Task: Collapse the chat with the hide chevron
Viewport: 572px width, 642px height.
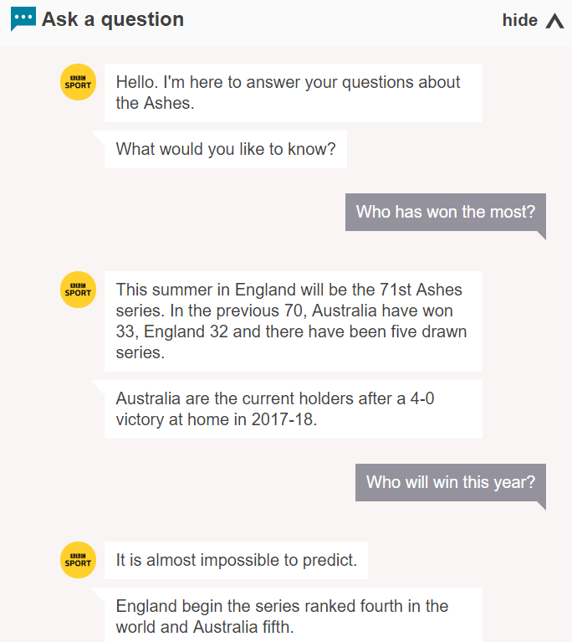Action: tap(555, 21)
